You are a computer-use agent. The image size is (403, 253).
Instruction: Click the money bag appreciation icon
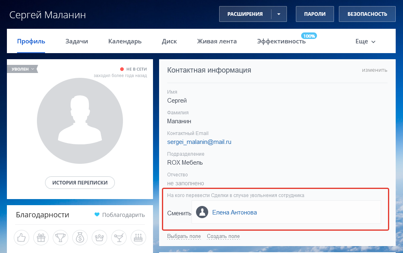80,238
